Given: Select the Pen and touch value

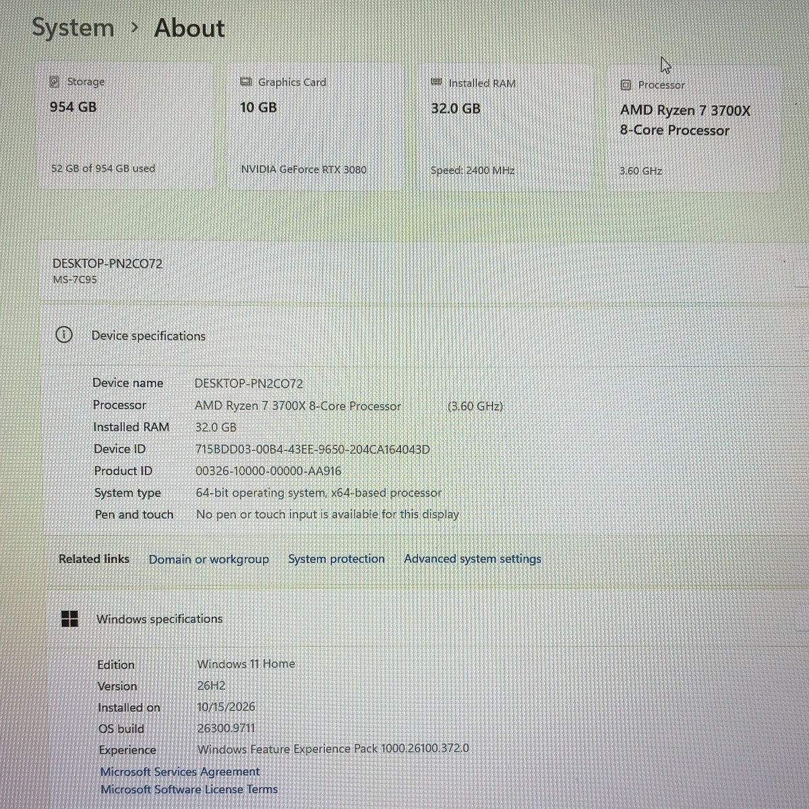Looking at the screenshot, I should 327,514.
